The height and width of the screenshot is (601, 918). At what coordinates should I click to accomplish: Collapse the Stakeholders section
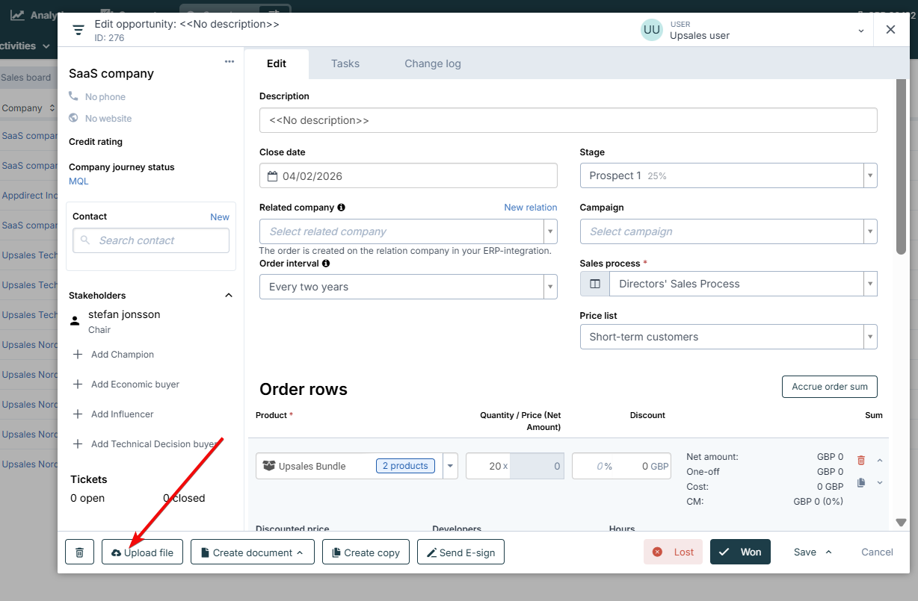[229, 296]
